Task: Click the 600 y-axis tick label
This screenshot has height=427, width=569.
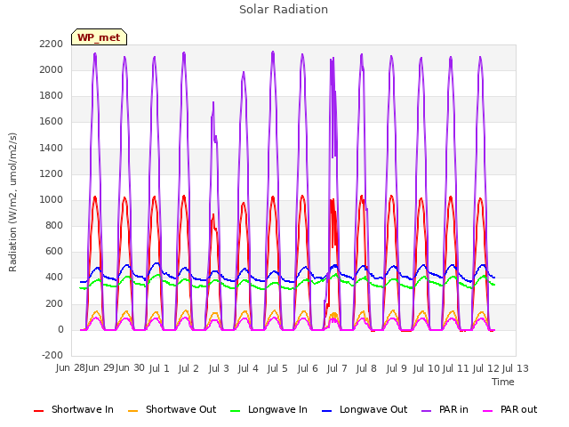Action: pos(54,252)
